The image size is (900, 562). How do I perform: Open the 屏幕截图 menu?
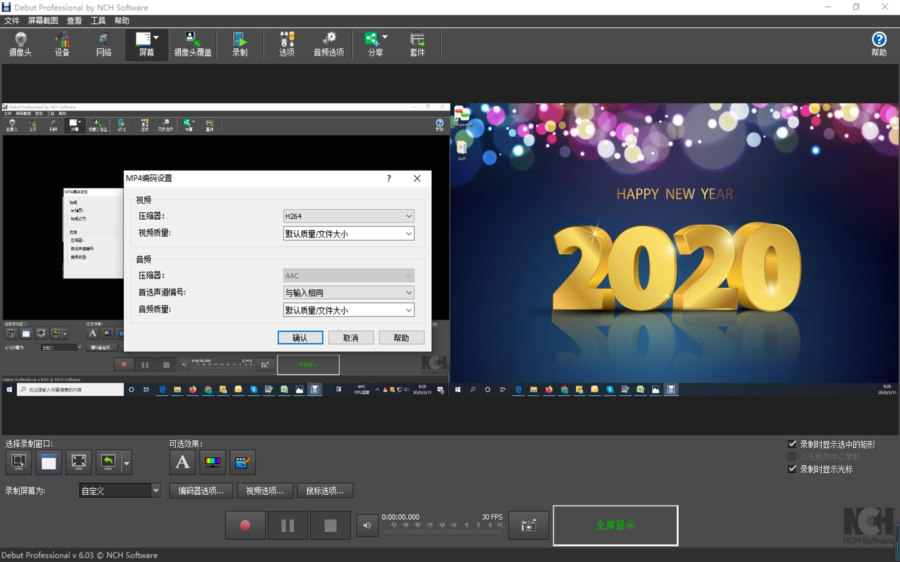pyautogui.click(x=42, y=21)
